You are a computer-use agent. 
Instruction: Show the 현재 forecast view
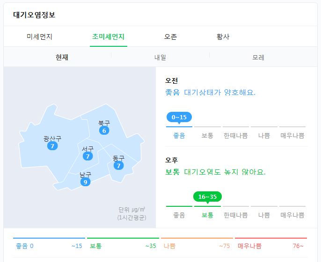[x=62, y=57]
